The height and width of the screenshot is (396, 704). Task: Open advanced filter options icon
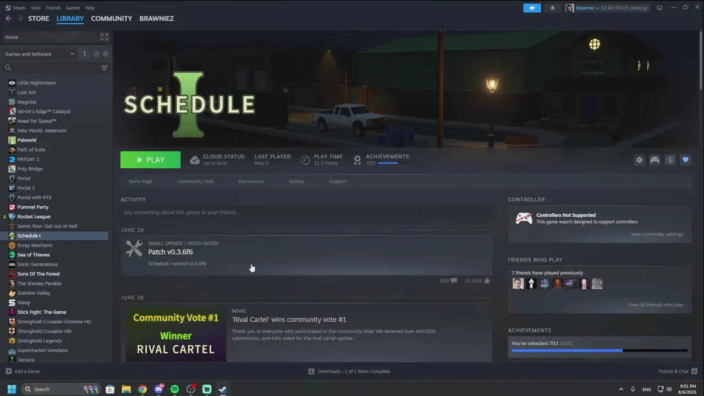104,68
